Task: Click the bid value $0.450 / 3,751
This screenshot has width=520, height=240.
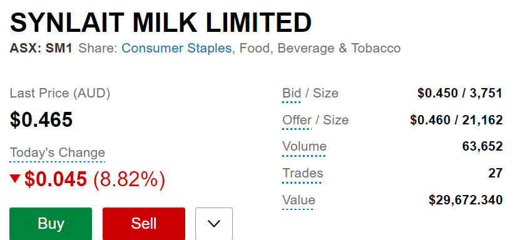Action: (x=460, y=94)
